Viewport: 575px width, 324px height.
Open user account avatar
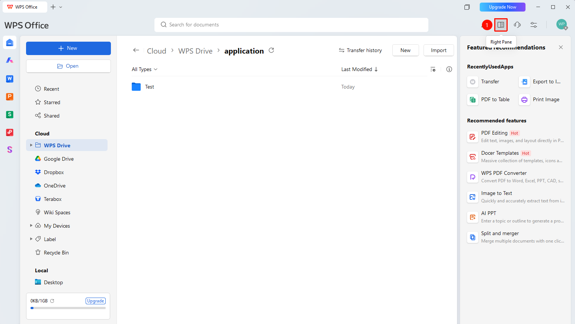pos(562,25)
